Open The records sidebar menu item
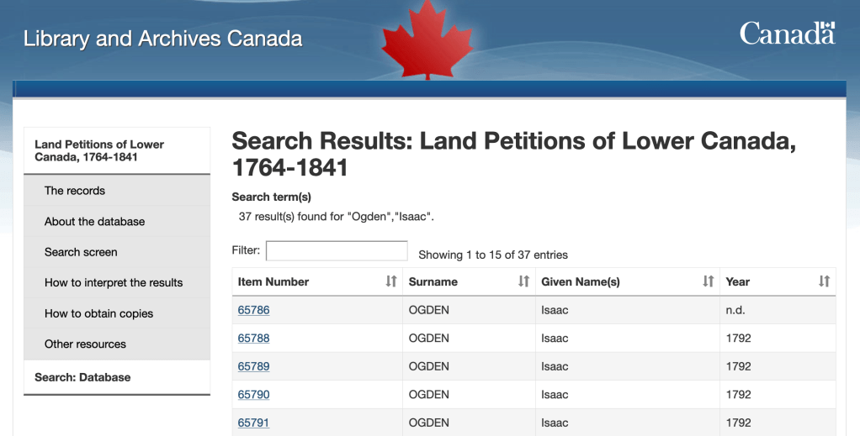The height and width of the screenshot is (436, 860). (x=75, y=191)
